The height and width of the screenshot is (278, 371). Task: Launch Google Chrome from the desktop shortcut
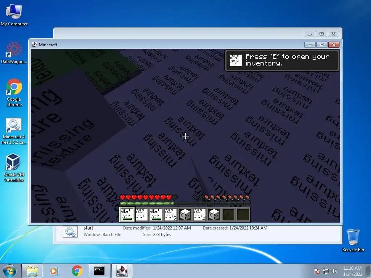coord(14,92)
